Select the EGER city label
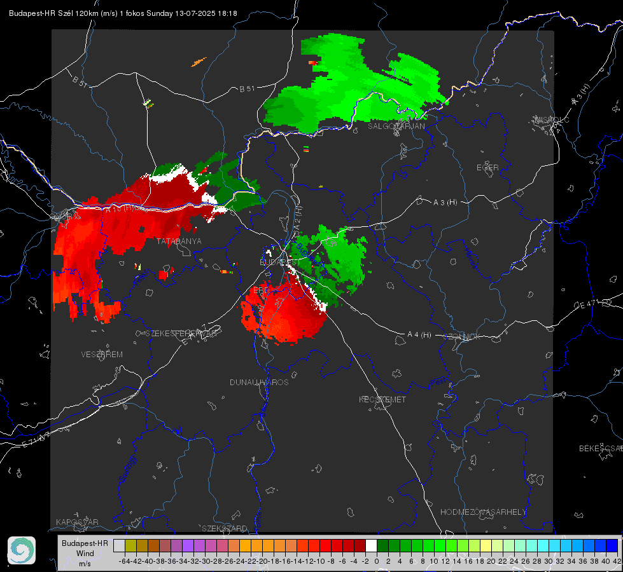Screen dimensions: 623x572 click(x=487, y=168)
